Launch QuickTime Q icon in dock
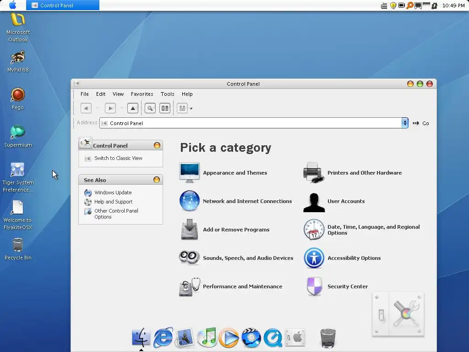 (273, 338)
